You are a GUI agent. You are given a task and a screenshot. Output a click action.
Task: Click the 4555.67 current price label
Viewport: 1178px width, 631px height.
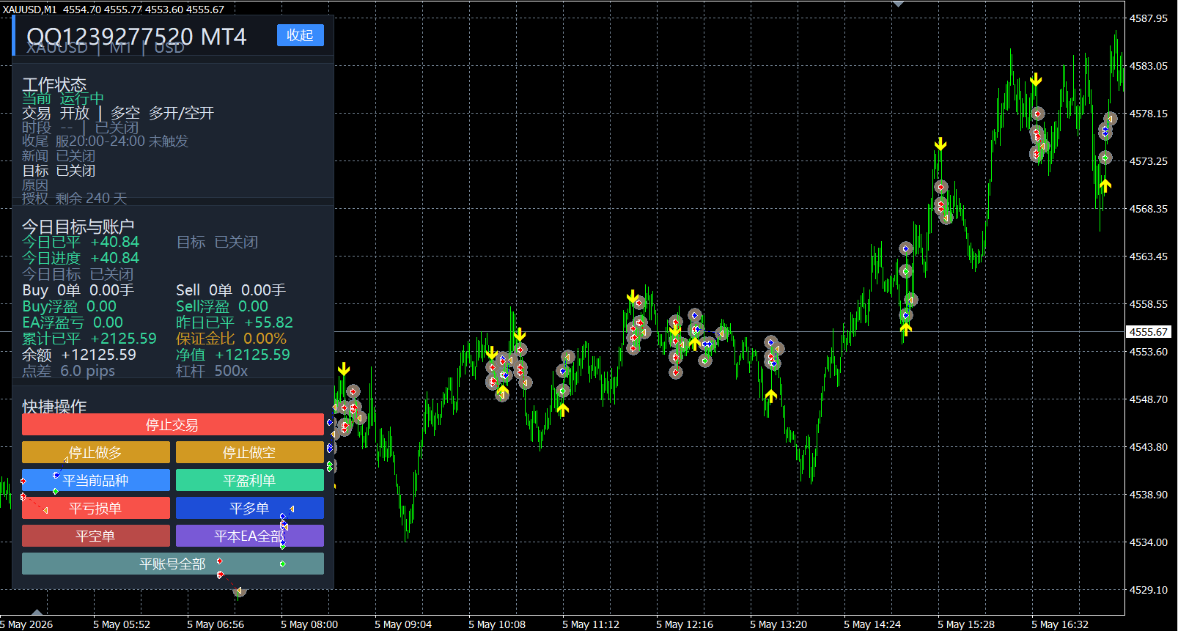click(1149, 332)
